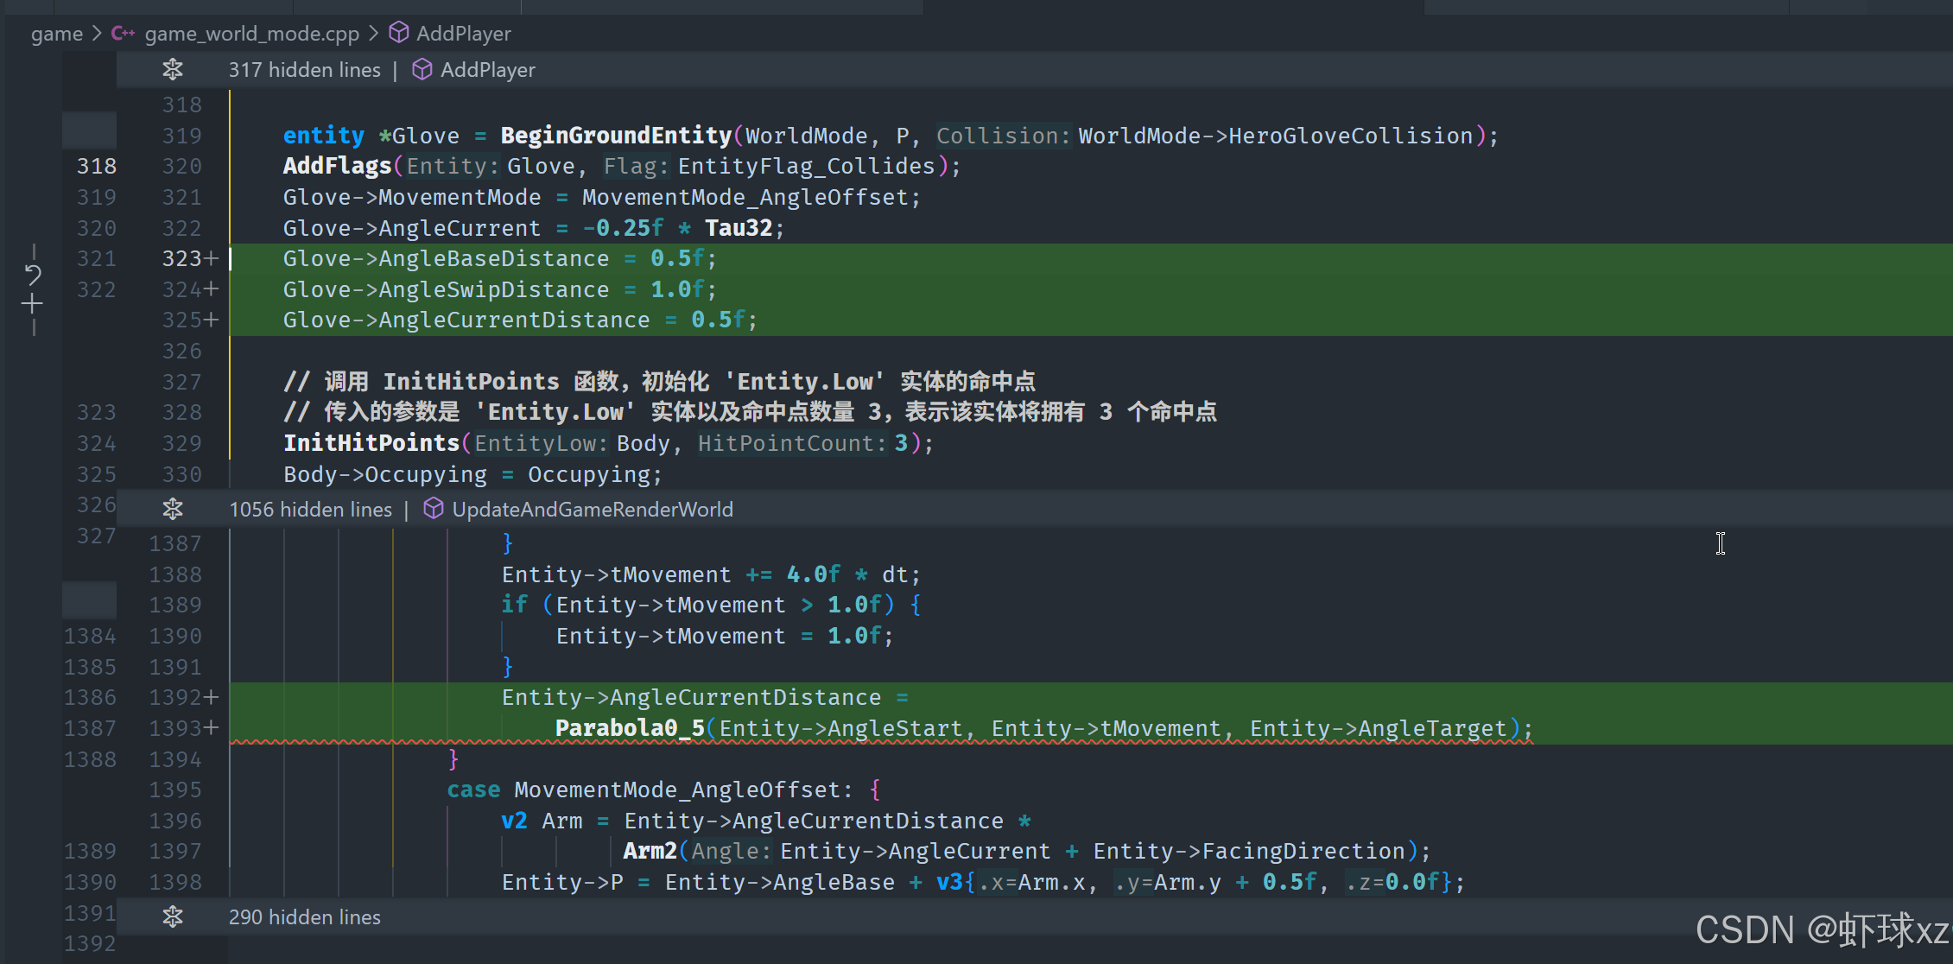Click the Parabola0_5 function call
Screen dimensions: 1953x964
point(630,728)
